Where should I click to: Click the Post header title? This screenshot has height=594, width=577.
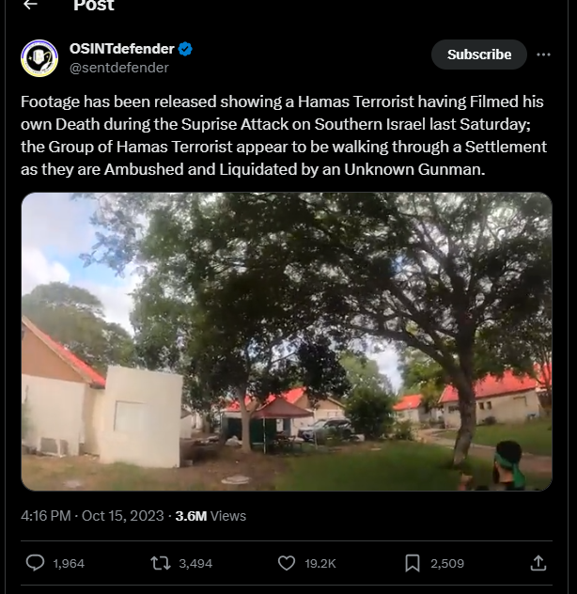94,6
